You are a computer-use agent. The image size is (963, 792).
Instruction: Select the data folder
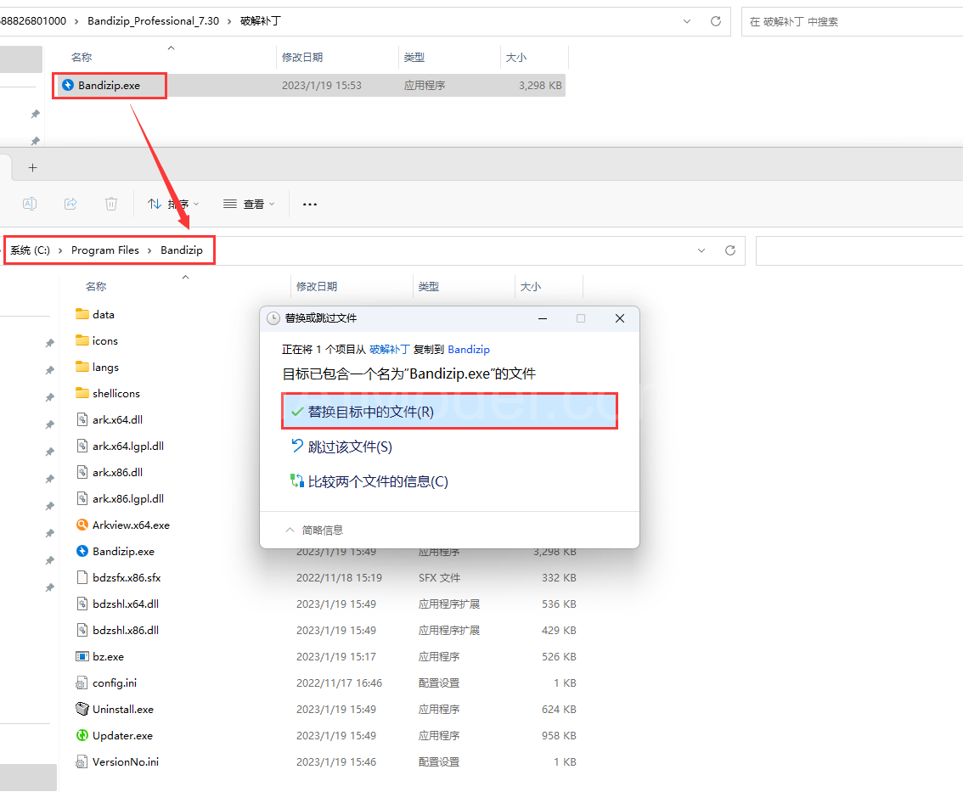[x=95, y=314]
